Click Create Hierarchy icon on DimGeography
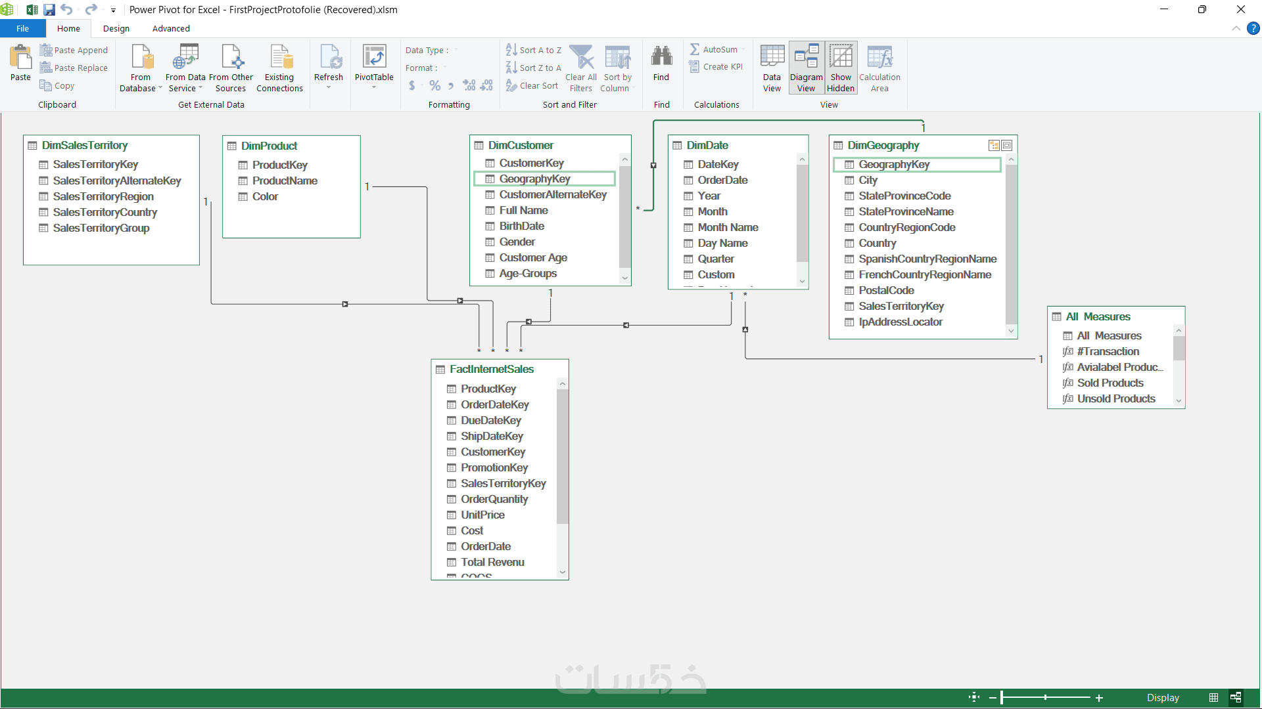1262x709 pixels. [994, 146]
